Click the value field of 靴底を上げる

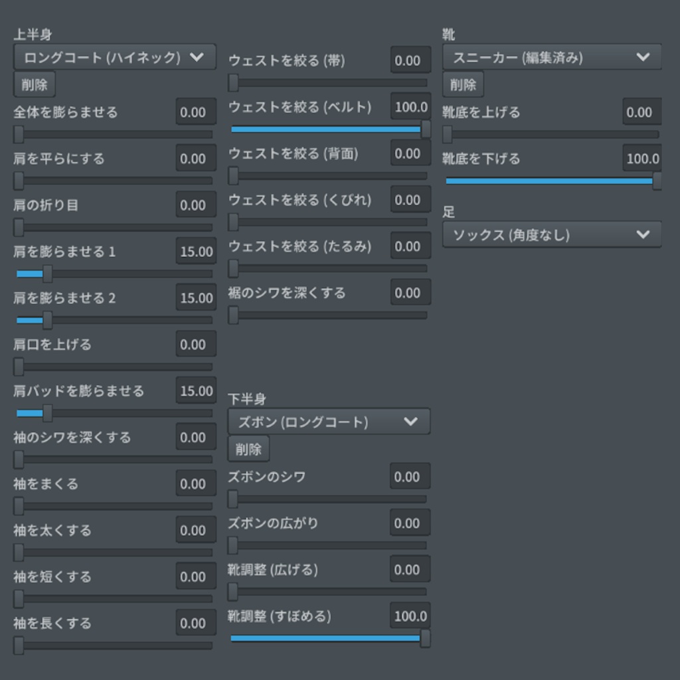[x=641, y=112]
